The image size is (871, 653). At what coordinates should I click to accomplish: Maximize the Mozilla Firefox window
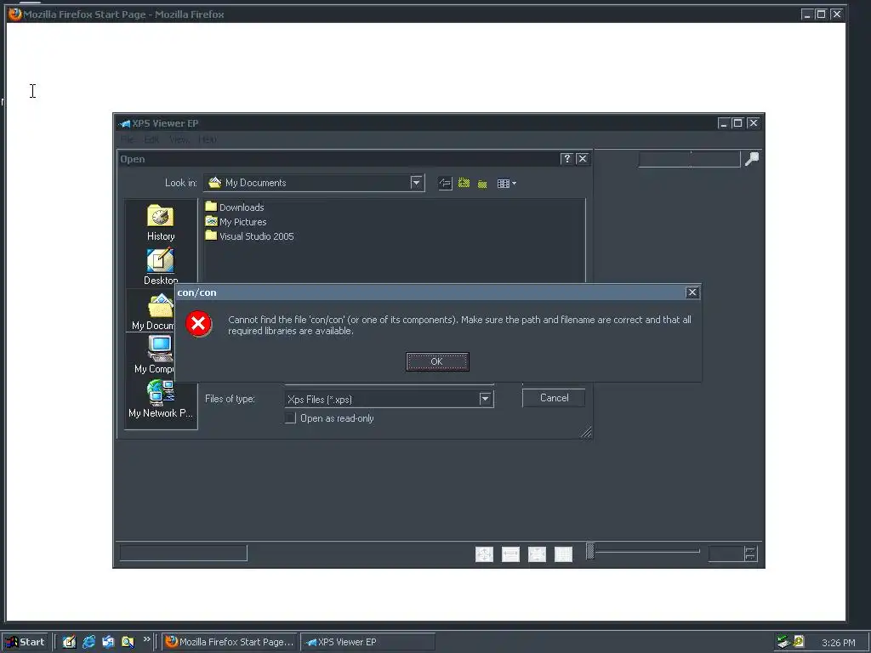coord(821,14)
